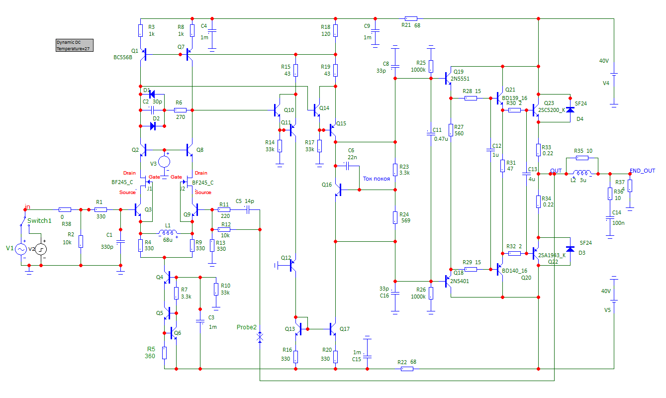Click the L2 3u output inductor
Image resolution: width=666 pixels, height=398 pixels.
pyautogui.click(x=583, y=174)
